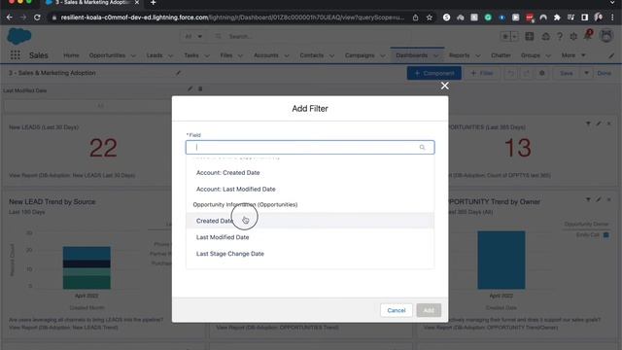Open the Setup gear icon
Screen dimensions: 622x350
coord(573,37)
